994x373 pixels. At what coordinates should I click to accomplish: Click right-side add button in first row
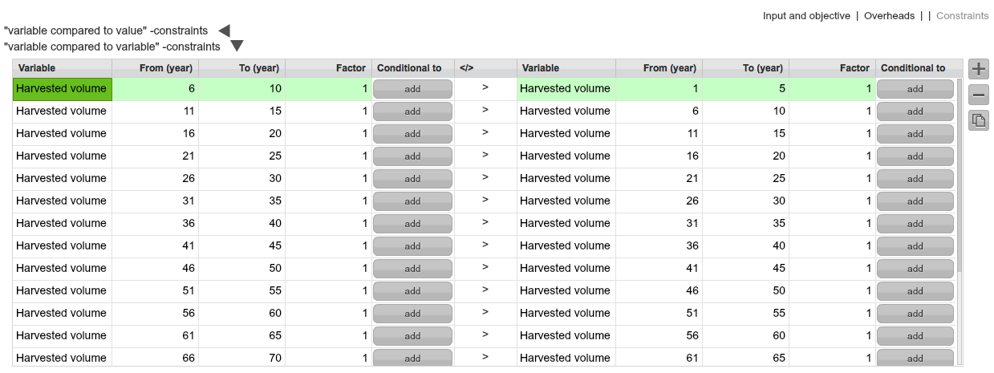point(915,89)
